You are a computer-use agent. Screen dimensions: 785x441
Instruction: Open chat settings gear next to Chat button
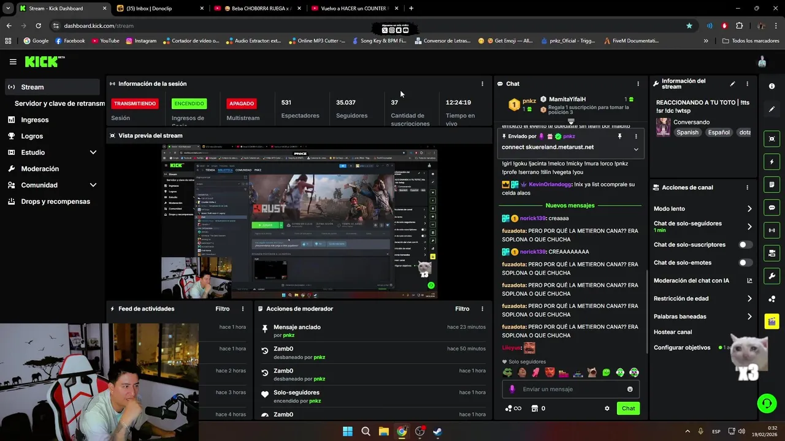pos(607,409)
